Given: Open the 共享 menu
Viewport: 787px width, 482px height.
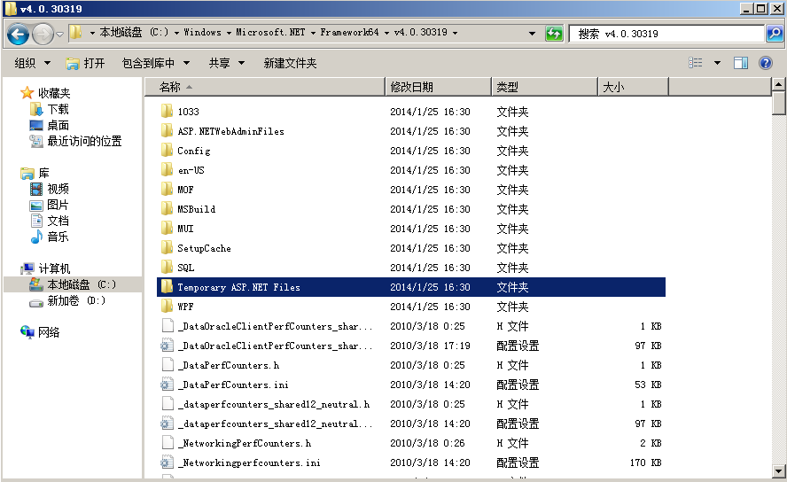Looking at the screenshot, I should coord(226,63).
